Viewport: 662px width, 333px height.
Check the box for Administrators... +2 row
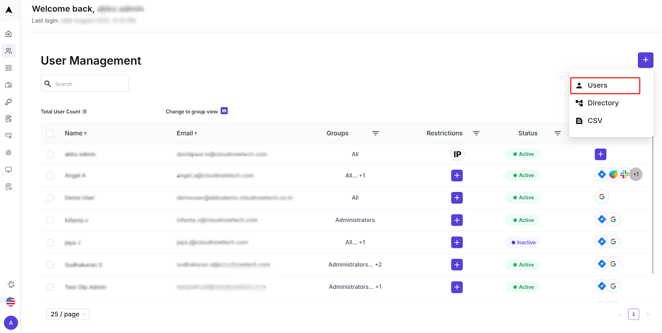point(50,265)
